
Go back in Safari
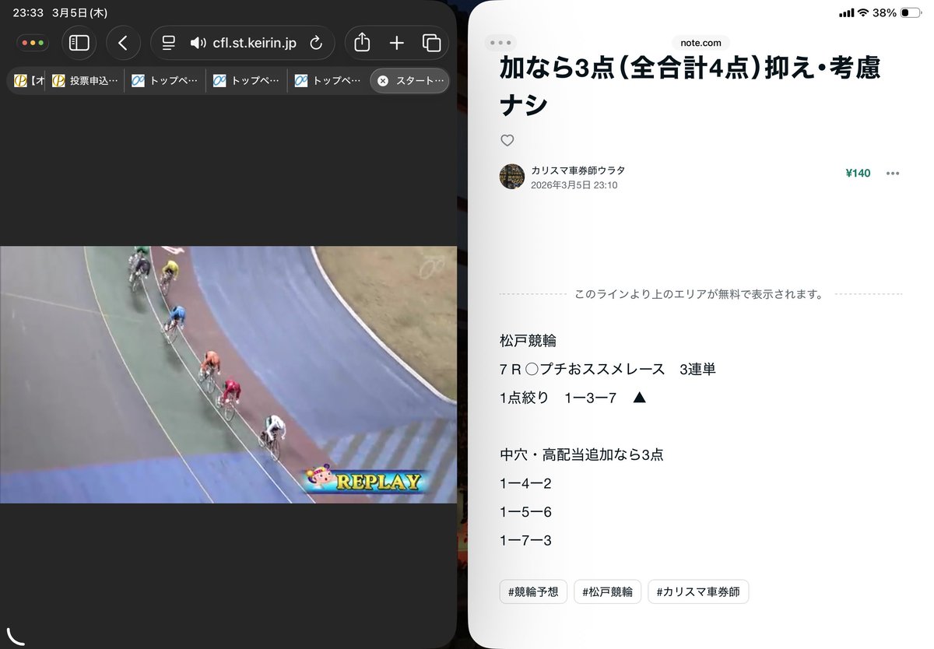tap(123, 43)
